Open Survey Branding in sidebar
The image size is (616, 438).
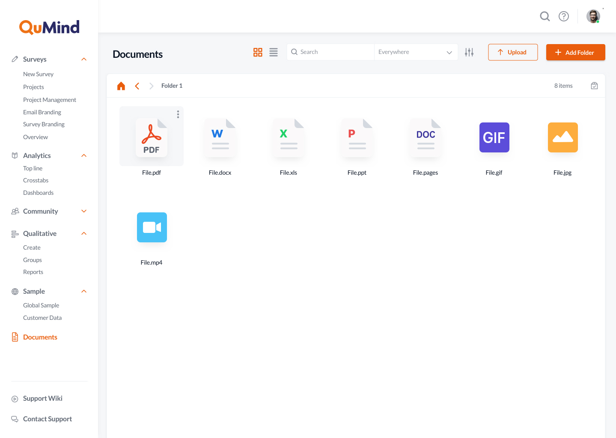coord(44,124)
